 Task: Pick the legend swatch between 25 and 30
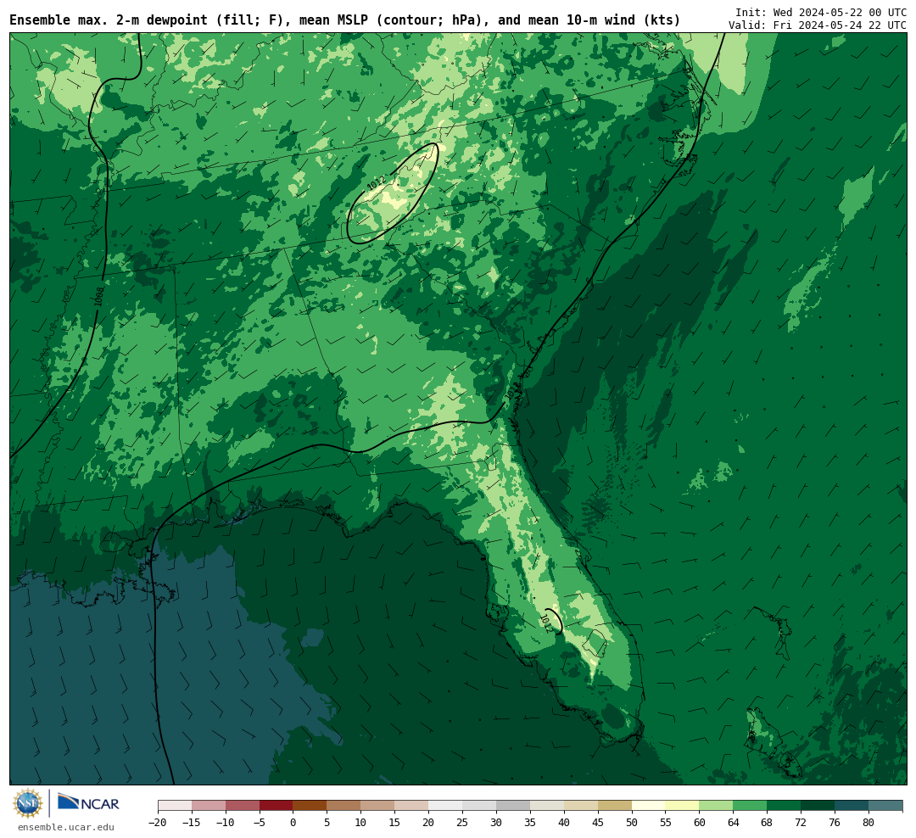click(x=479, y=806)
